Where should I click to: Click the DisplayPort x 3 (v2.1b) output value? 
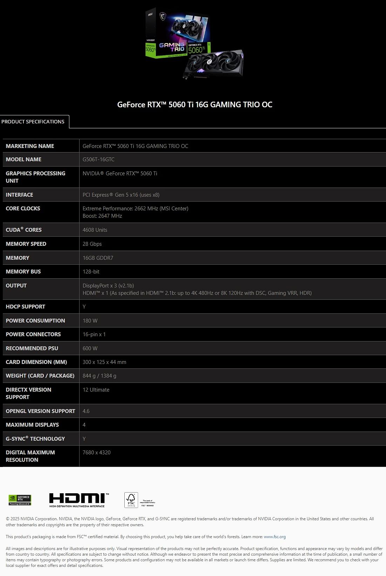click(108, 285)
